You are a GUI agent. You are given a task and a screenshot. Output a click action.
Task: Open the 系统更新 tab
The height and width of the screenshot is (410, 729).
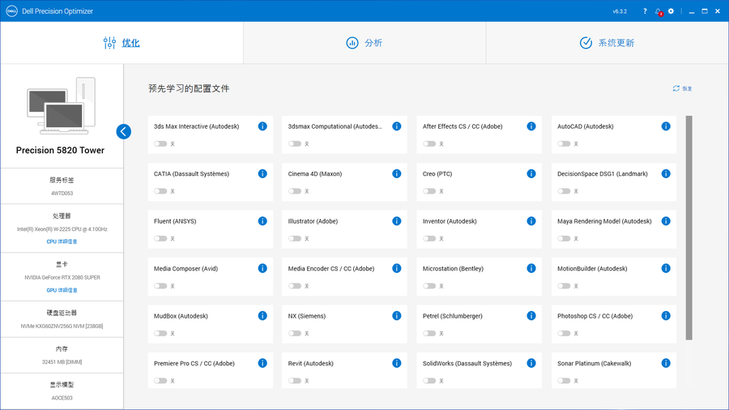pyautogui.click(x=607, y=43)
